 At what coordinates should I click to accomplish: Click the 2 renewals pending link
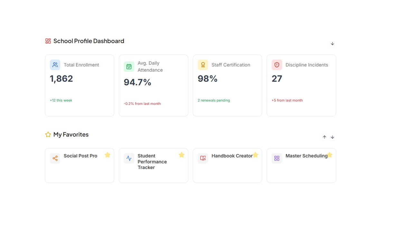pyautogui.click(x=214, y=100)
